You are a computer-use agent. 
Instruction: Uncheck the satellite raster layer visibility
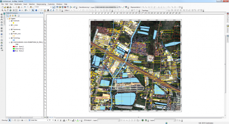[x=12, y=42]
